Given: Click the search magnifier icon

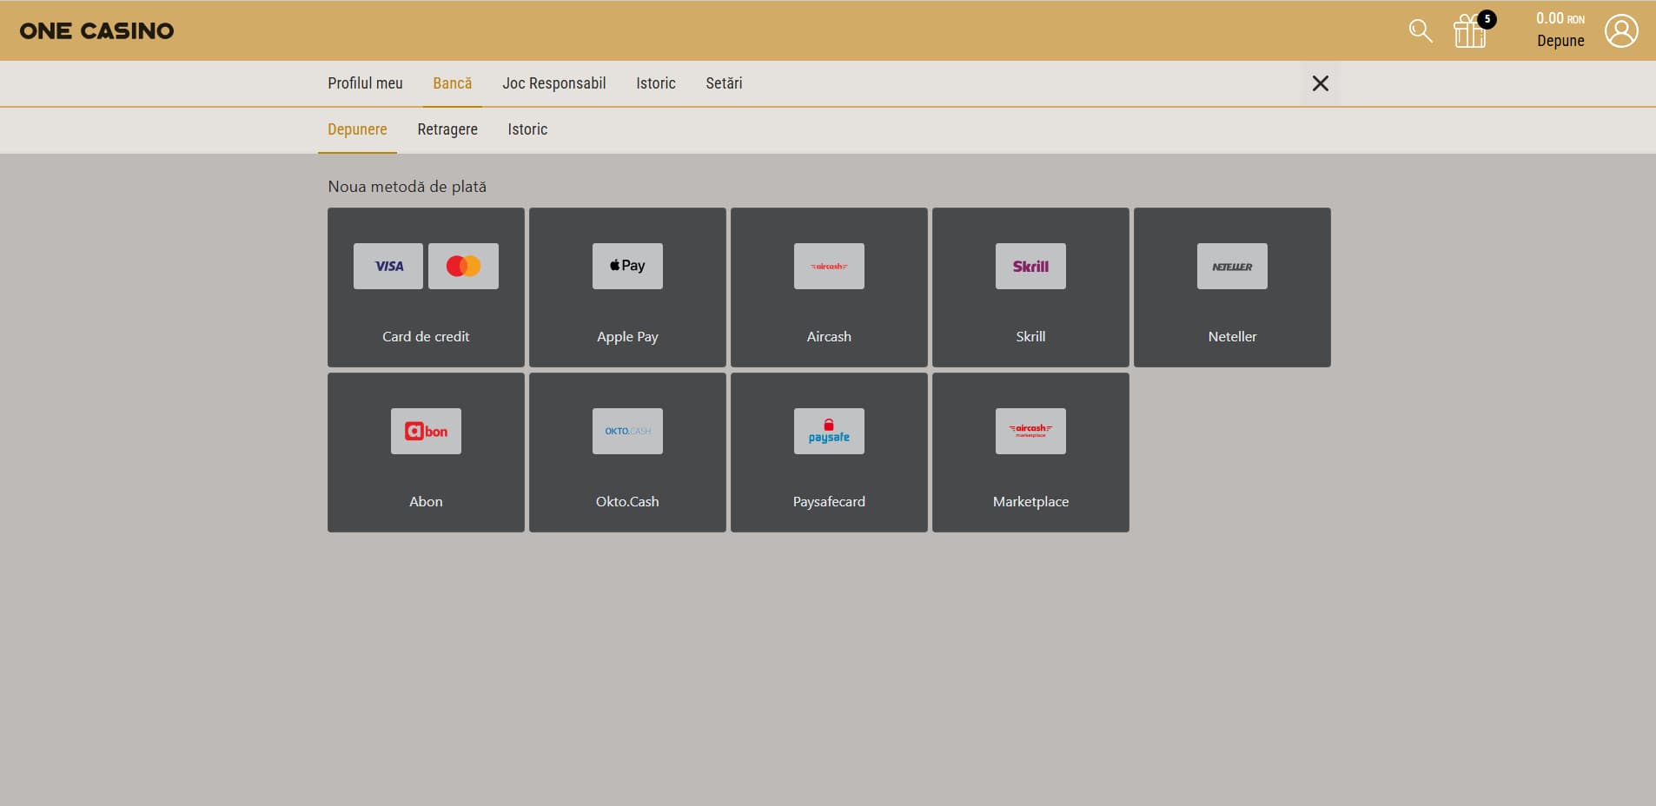Looking at the screenshot, I should click(1421, 30).
